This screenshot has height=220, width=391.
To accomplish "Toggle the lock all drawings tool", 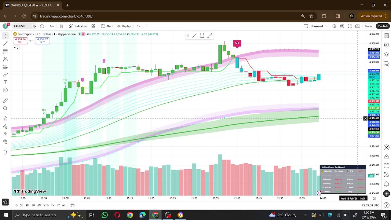I will pyautogui.click(x=5, y=134).
